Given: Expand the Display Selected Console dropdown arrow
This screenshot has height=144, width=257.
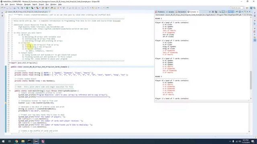Looking at the screenshot, I should click(x=242, y=12).
